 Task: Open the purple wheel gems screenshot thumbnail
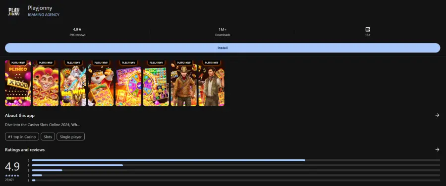point(156,83)
